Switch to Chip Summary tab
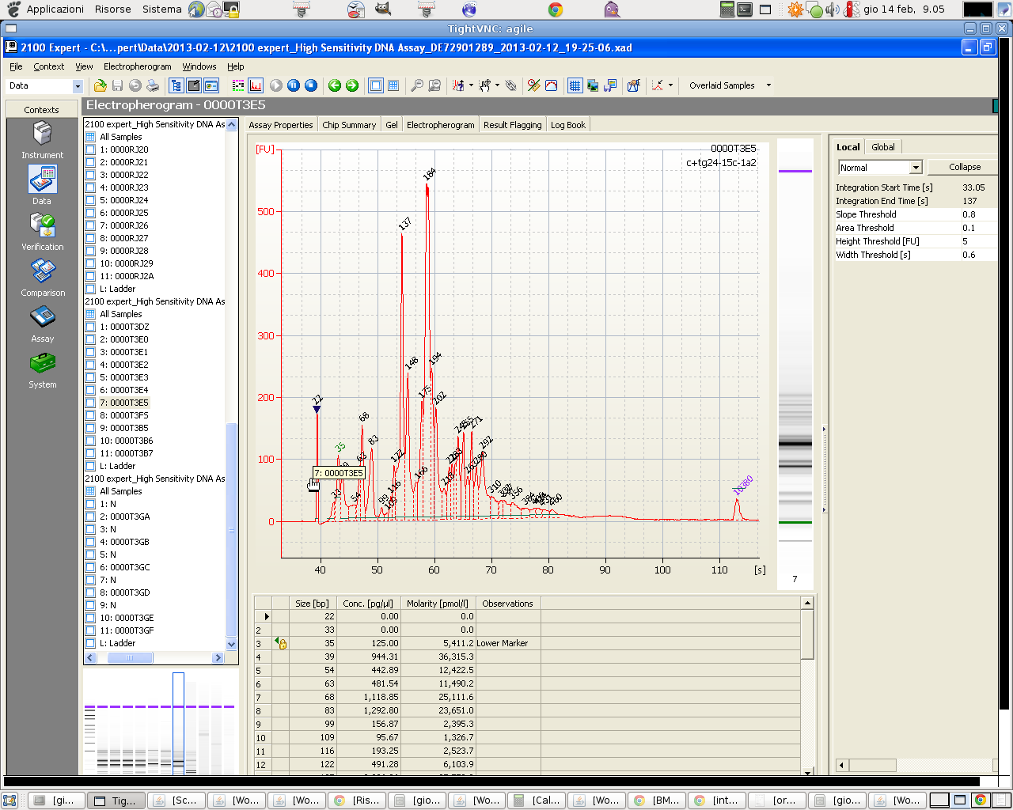The image size is (1013, 810). tap(349, 125)
